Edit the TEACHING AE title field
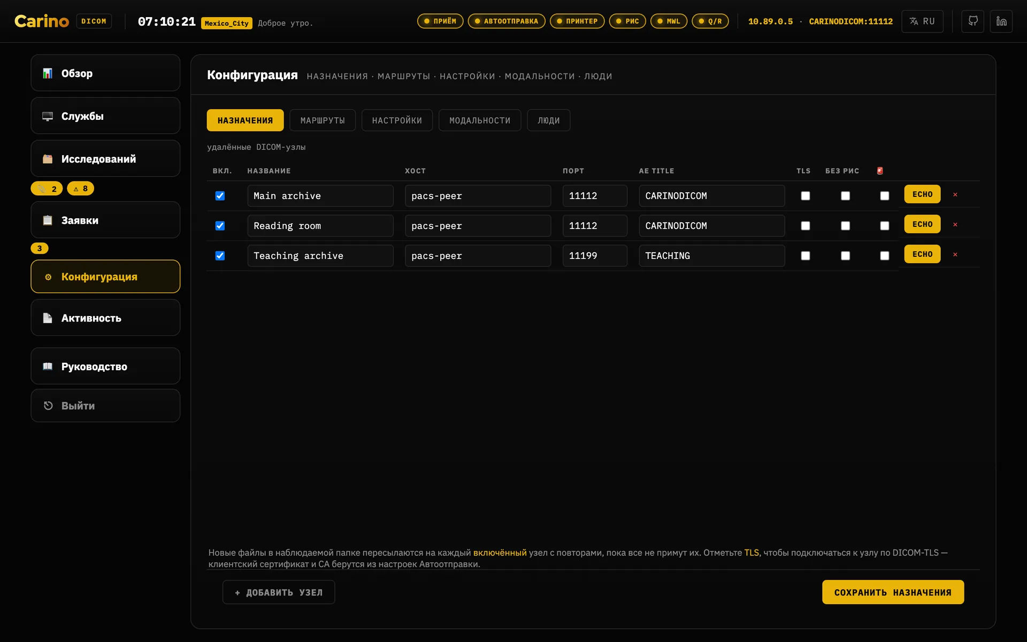This screenshot has width=1027, height=642. click(712, 256)
